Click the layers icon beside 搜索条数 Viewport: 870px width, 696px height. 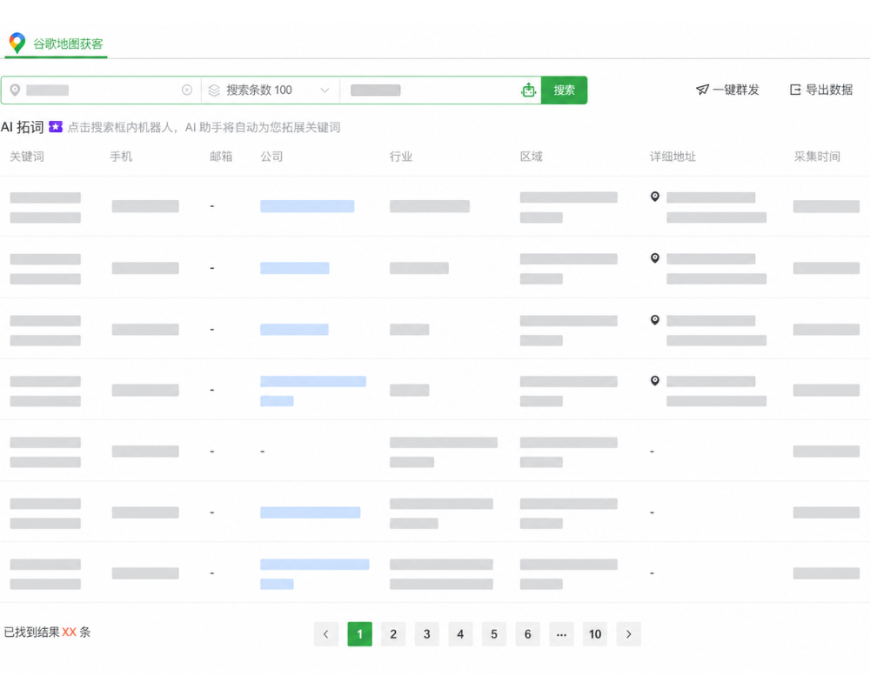(214, 90)
